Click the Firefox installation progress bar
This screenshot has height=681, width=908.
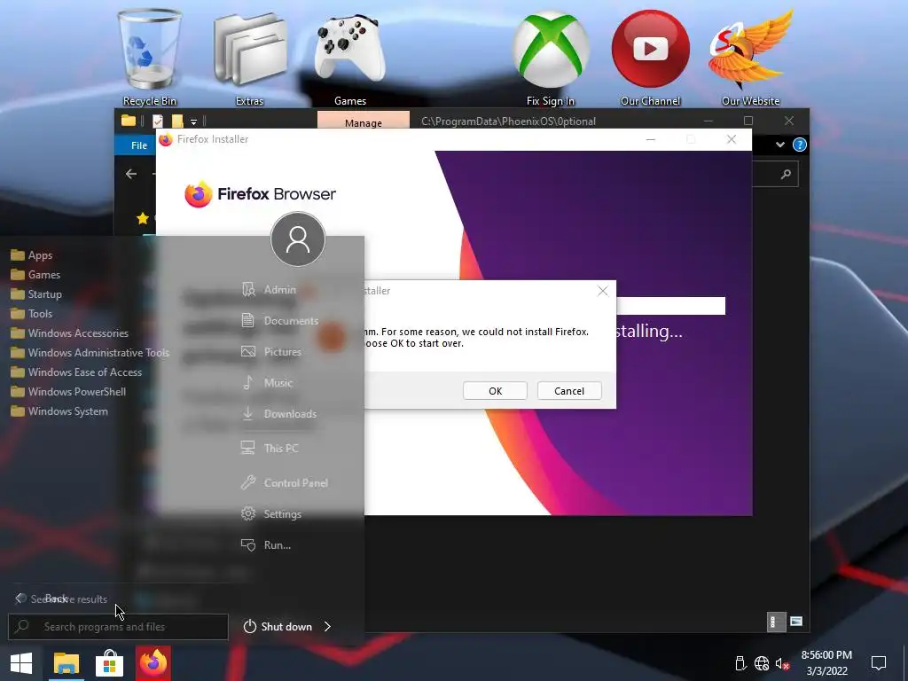(670, 306)
